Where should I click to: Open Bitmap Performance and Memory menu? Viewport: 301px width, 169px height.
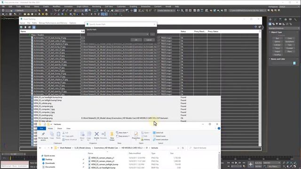(x=53, y=23)
